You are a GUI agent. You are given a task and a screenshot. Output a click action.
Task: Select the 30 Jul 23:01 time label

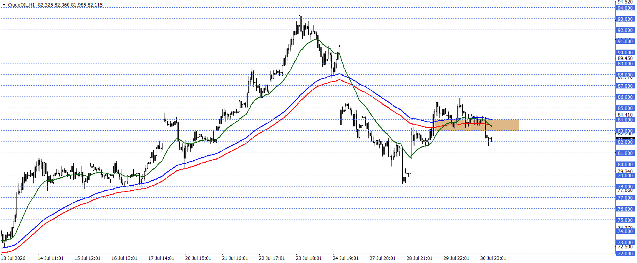coord(493,258)
